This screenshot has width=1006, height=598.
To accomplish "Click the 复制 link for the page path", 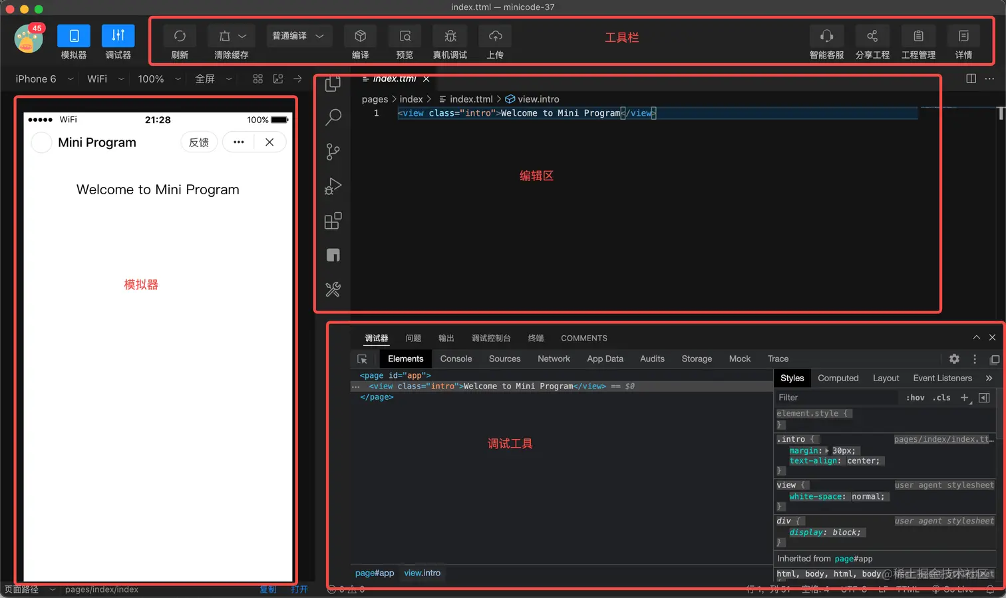I will pos(268,589).
